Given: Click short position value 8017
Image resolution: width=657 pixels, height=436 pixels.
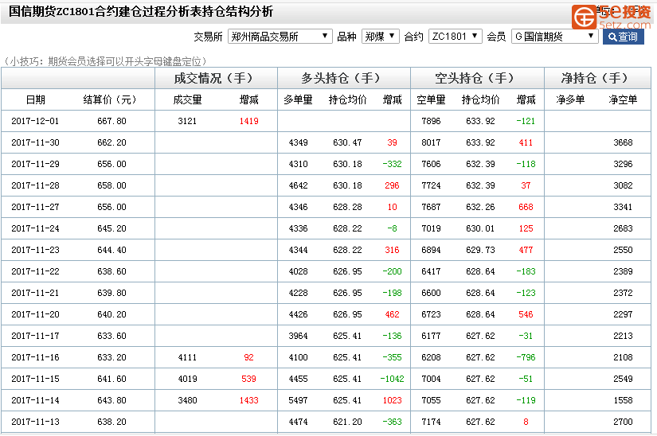Looking at the screenshot, I should click(431, 142).
